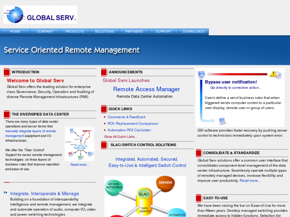290x217 pixels.
Task: Open the PARTNERS menu item
Action: click(134, 31)
